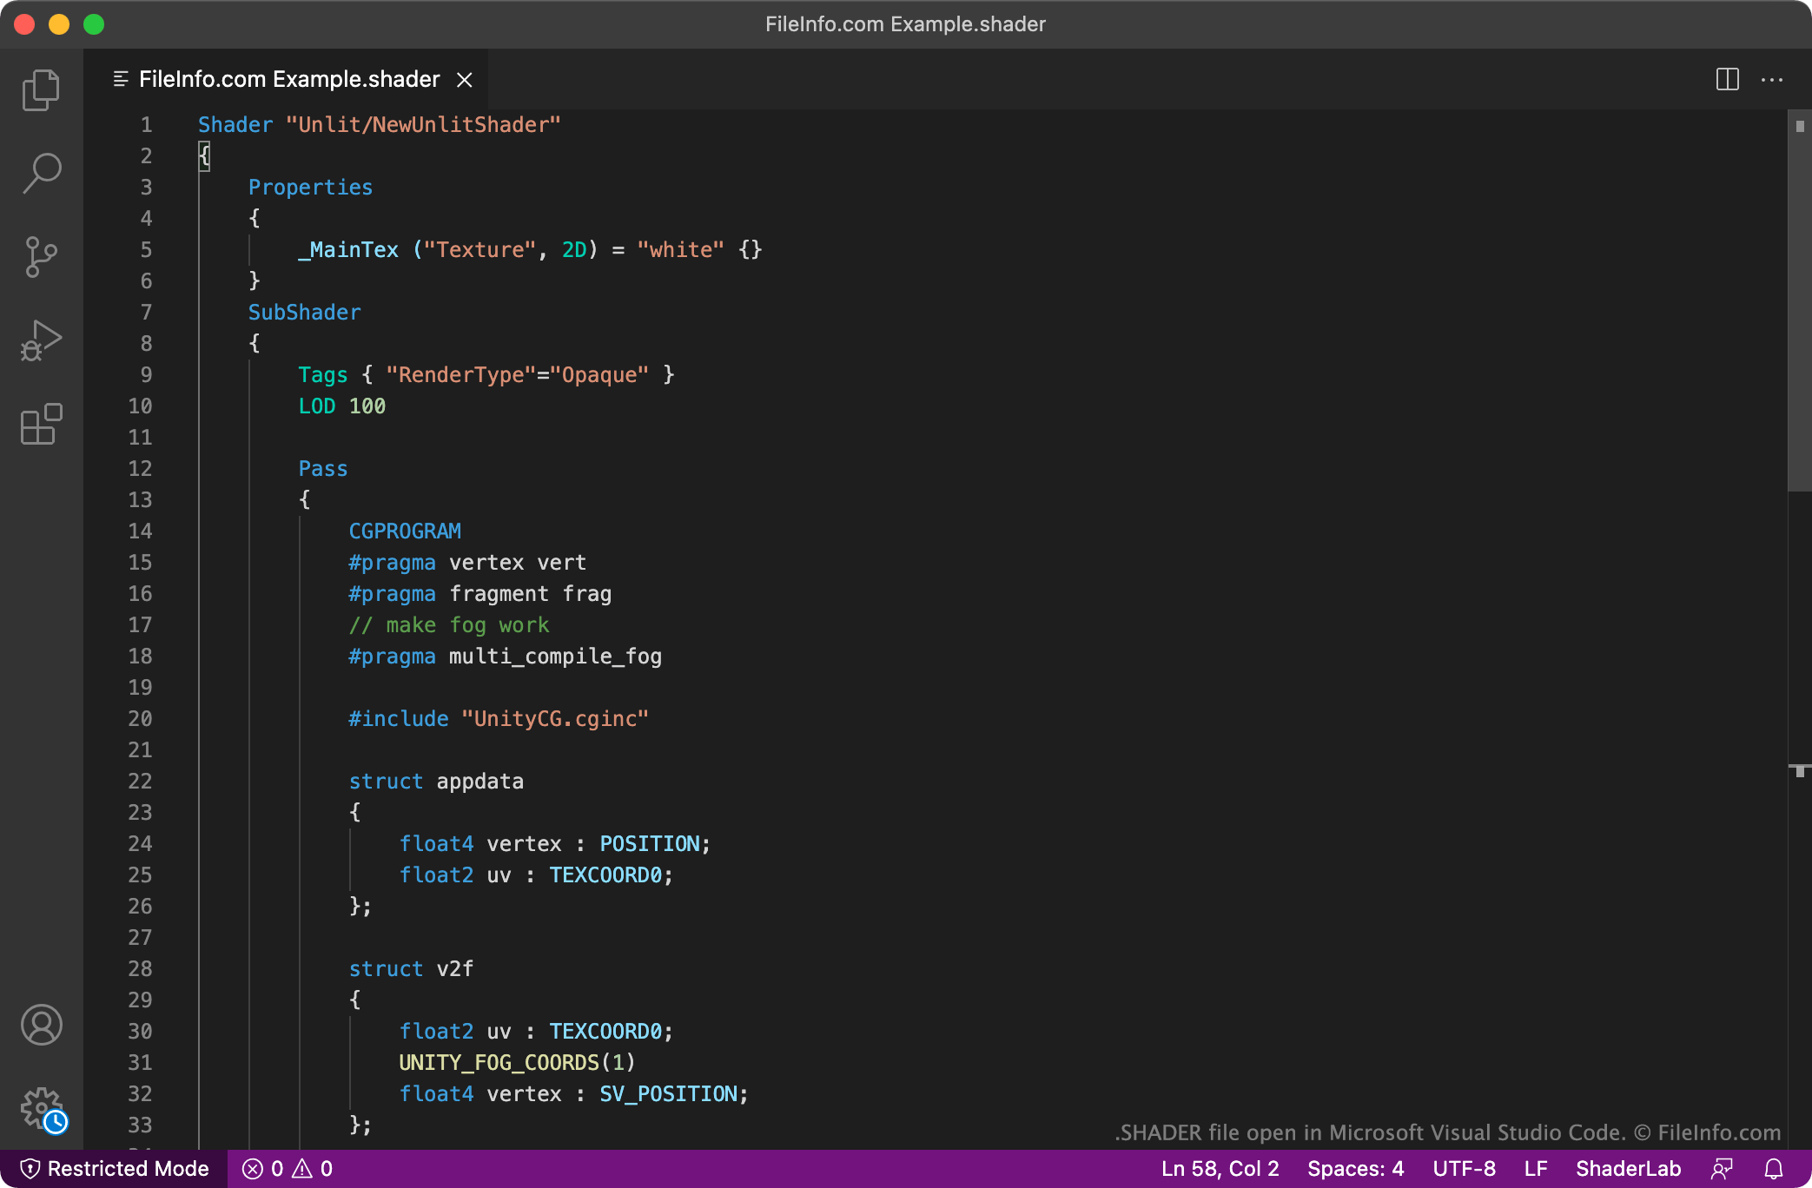The image size is (1812, 1188).
Task: Open the Explorer view
Action: tap(41, 90)
